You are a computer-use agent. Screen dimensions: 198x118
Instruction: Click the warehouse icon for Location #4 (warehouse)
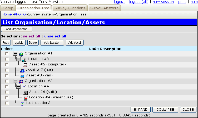26,98
